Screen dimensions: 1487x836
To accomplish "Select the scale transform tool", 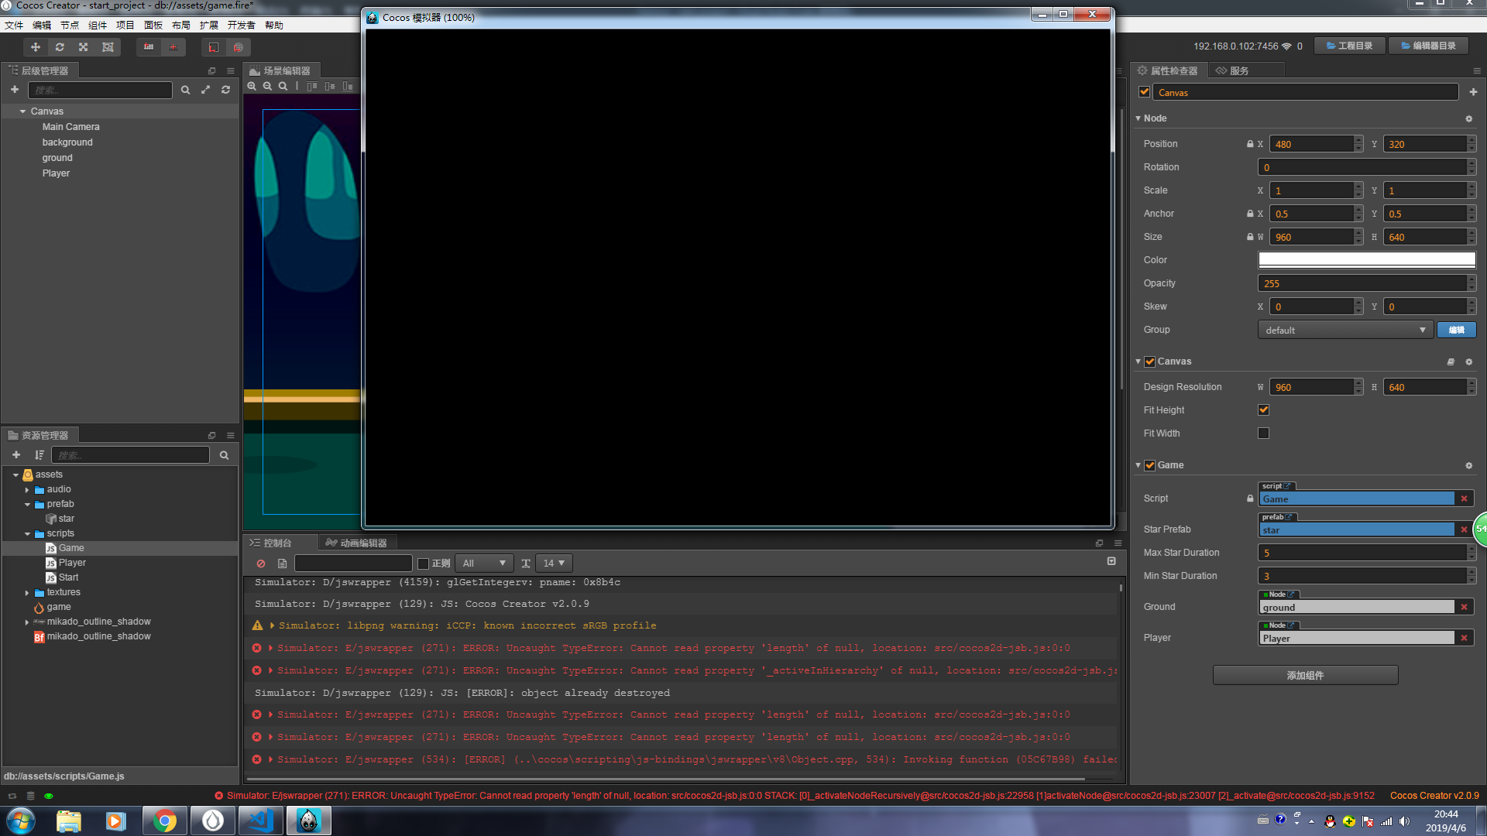I will [84, 47].
